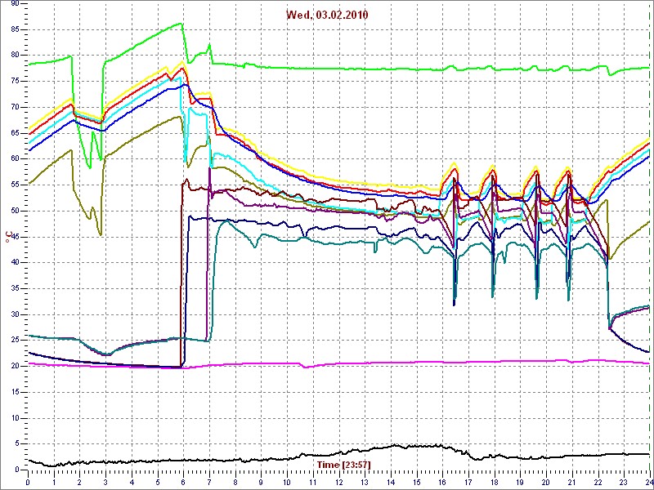Image resolution: width=654 pixels, height=490 pixels.
Task: Click hour "17" on the time axis
Action: coord(468,482)
